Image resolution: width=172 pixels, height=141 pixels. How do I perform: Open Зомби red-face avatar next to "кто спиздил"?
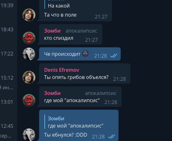click(x=29, y=38)
